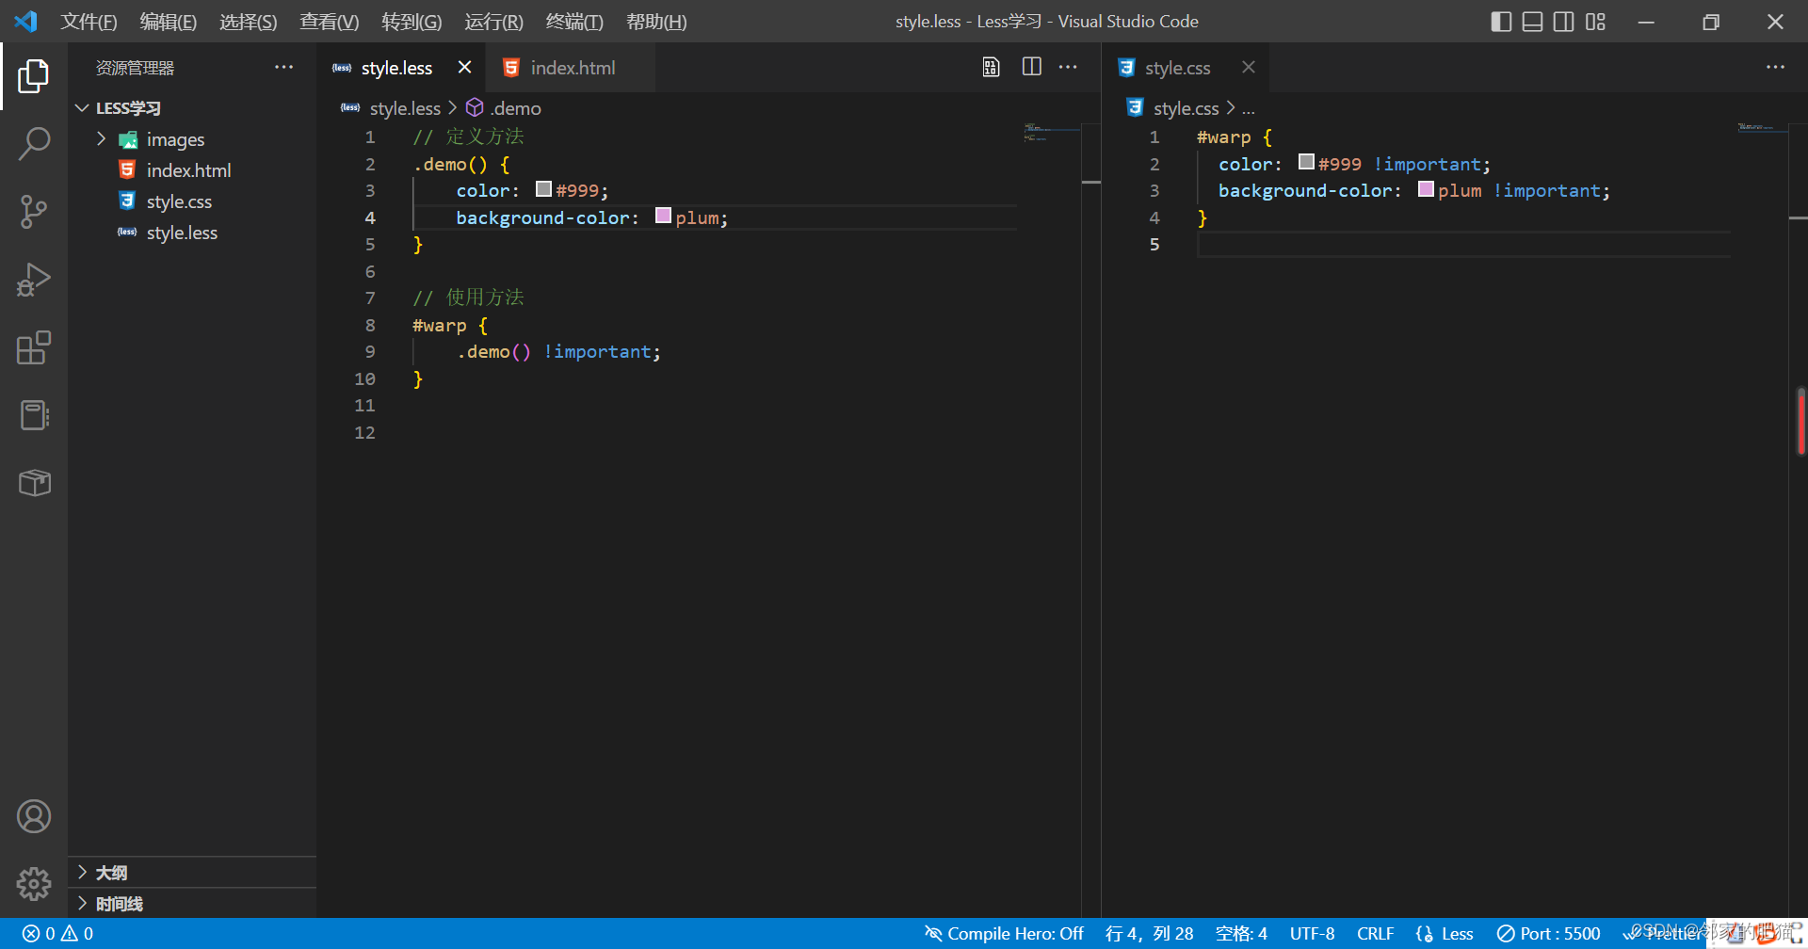Image resolution: width=1808 pixels, height=949 pixels.
Task: Open the customize layout button
Action: coord(1595,22)
